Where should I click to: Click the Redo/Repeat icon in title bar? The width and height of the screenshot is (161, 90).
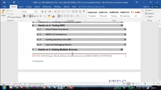point(14,2)
